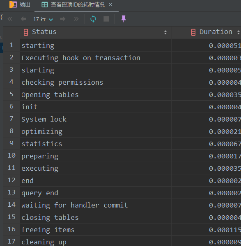Select 'Opening tables' cell

pos(96,95)
